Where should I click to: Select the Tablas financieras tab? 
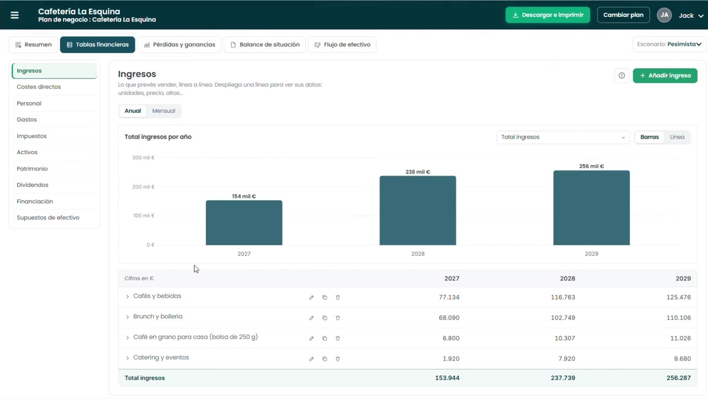coord(97,45)
